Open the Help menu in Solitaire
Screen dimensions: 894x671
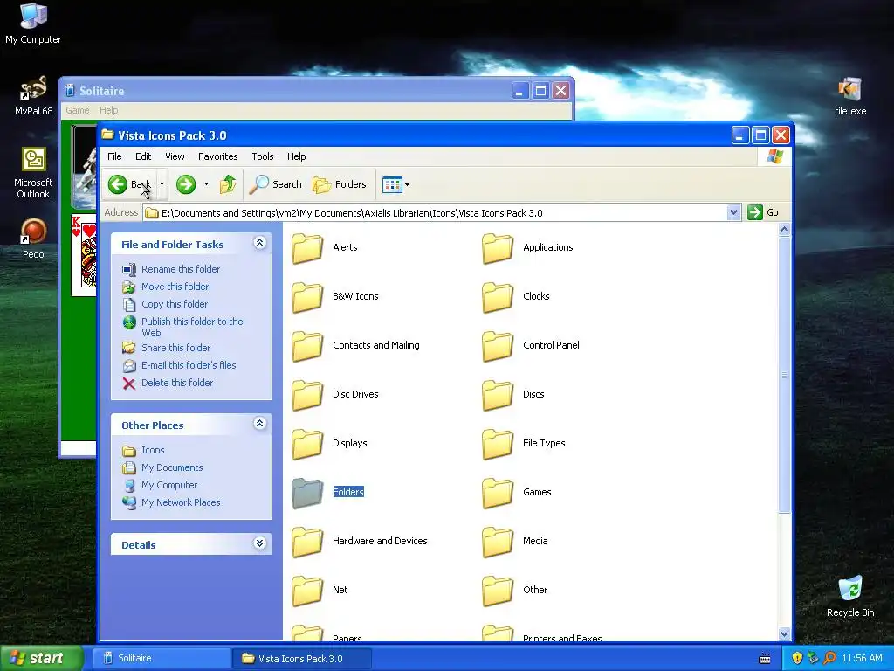pos(108,111)
